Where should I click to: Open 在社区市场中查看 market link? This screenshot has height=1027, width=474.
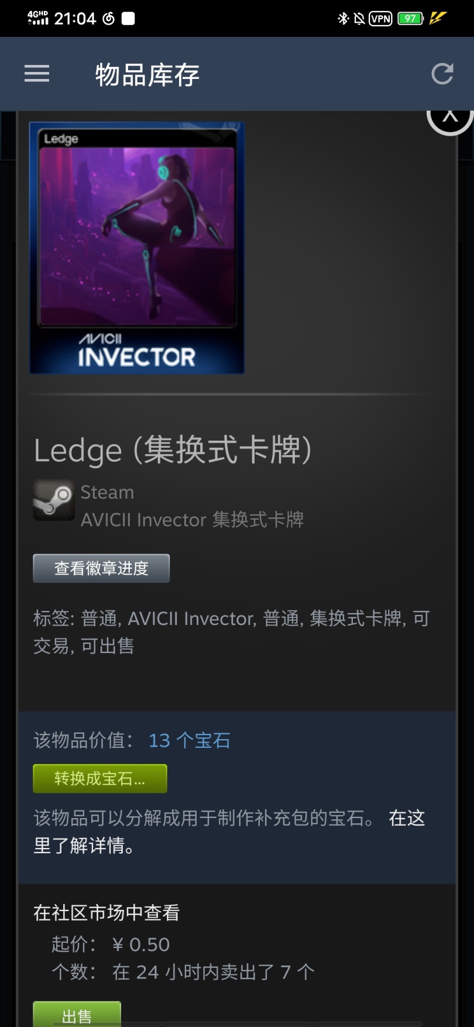107,912
